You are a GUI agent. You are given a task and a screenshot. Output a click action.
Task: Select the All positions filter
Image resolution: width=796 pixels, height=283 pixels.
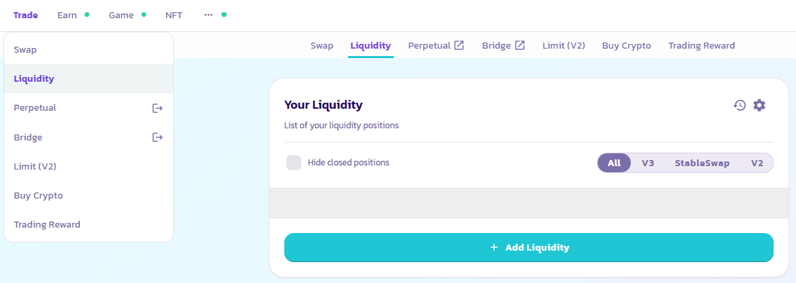click(x=614, y=163)
